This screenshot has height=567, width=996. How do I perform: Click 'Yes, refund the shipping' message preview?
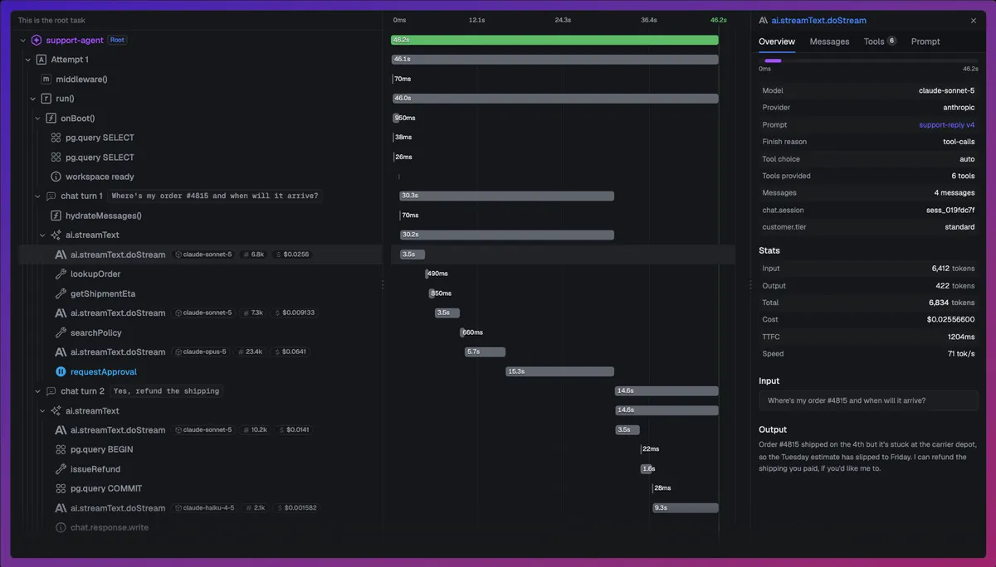tap(166, 391)
